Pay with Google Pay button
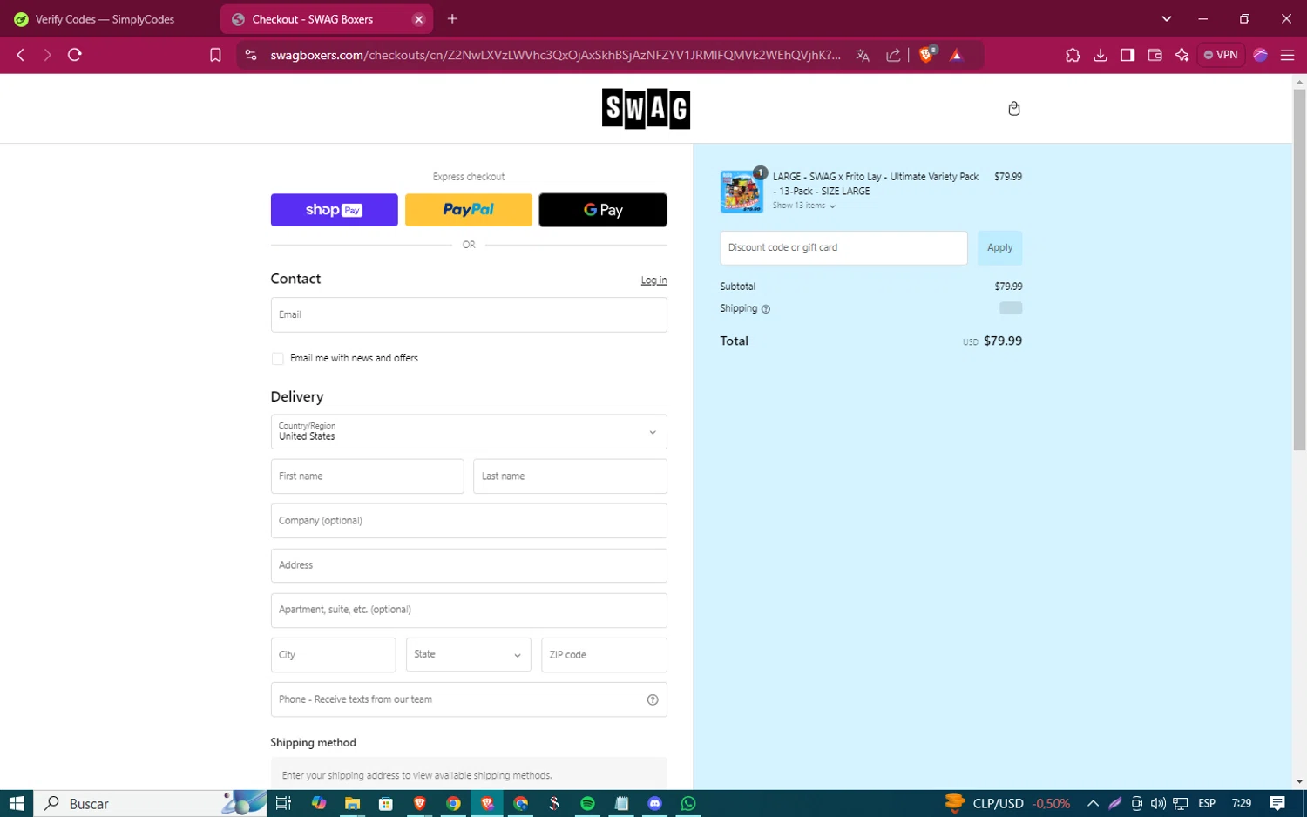The image size is (1307, 817). point(603,210)
